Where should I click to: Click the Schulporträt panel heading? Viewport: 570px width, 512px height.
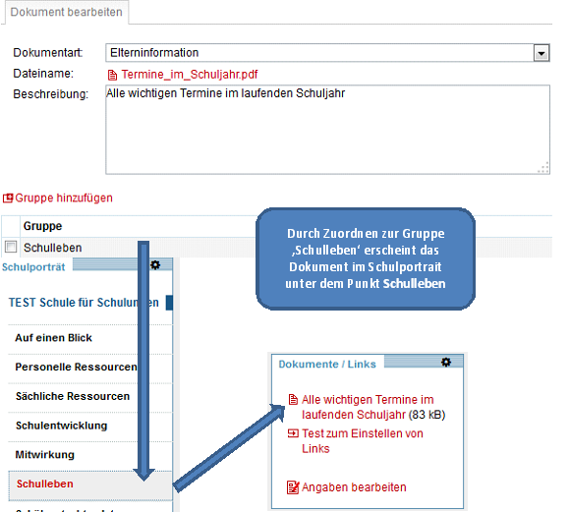coord(33,267)
